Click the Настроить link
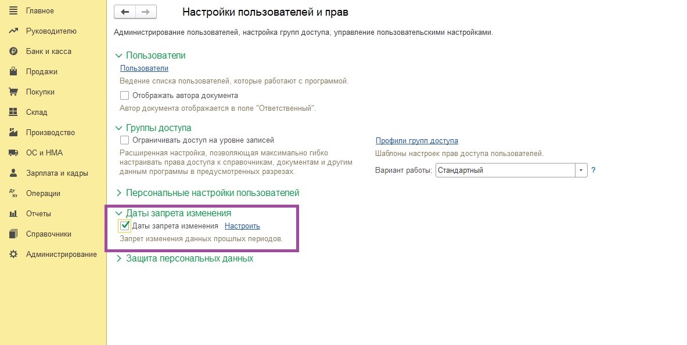Screen dimensions: 687x345 click(x=242, y=226)
